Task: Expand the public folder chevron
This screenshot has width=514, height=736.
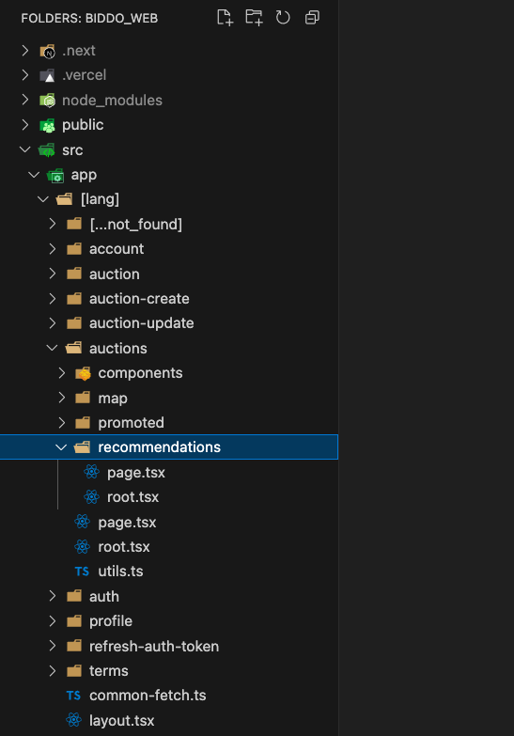Action: click(25, 125)
